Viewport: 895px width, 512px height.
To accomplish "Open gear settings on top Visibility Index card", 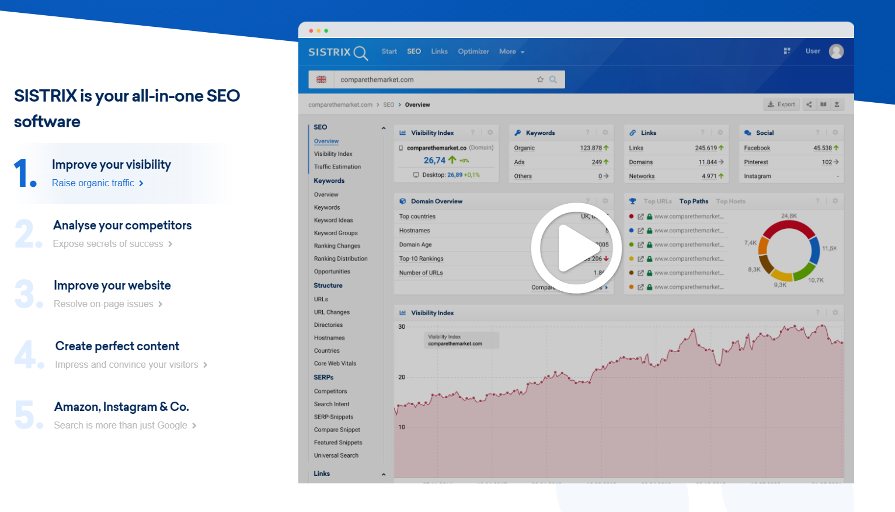I will coord(490,133).
